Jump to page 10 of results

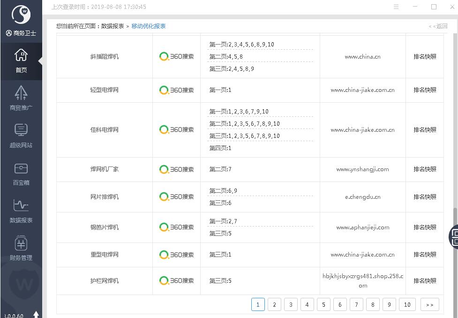(407, 304)
